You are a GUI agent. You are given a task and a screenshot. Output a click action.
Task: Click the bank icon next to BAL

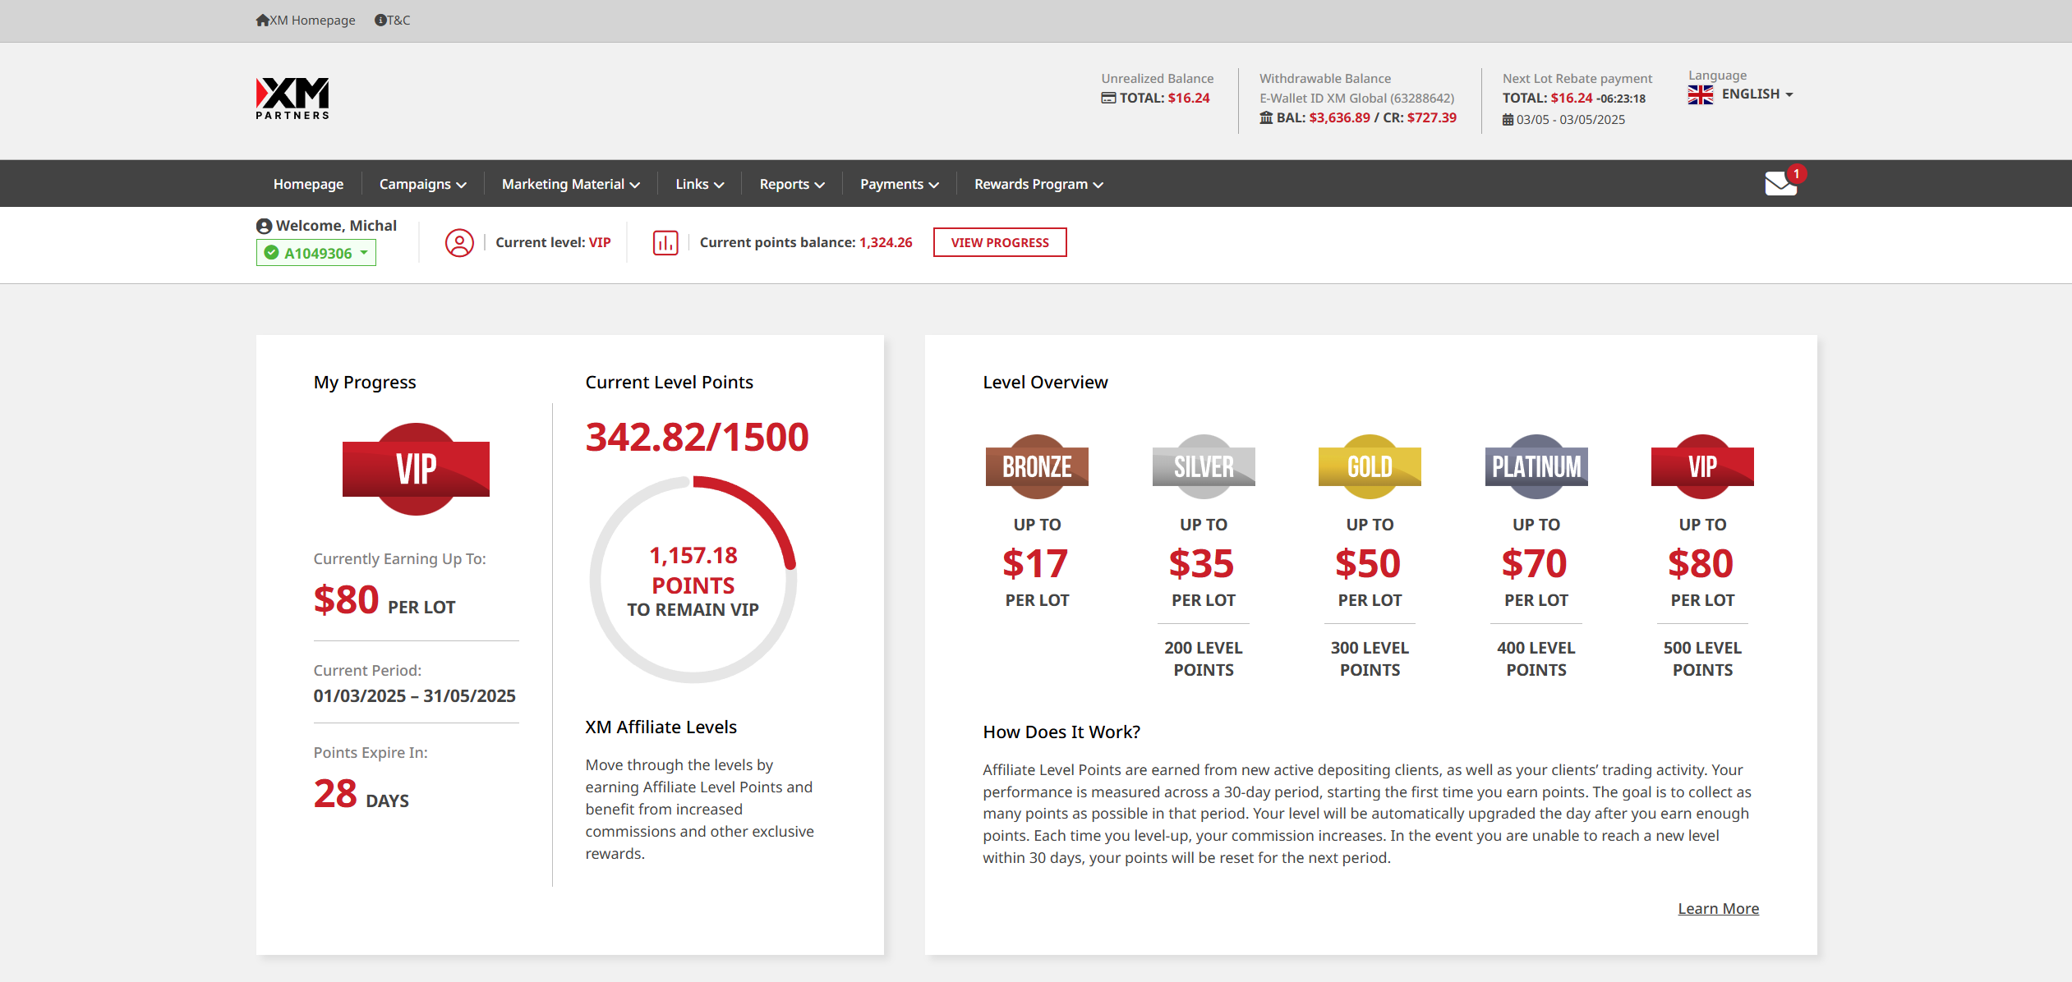[1266, 117]
